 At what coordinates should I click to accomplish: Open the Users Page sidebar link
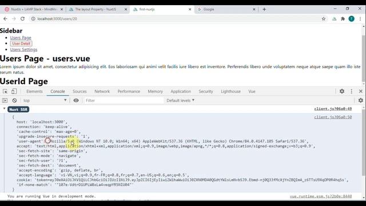[21, 38]
